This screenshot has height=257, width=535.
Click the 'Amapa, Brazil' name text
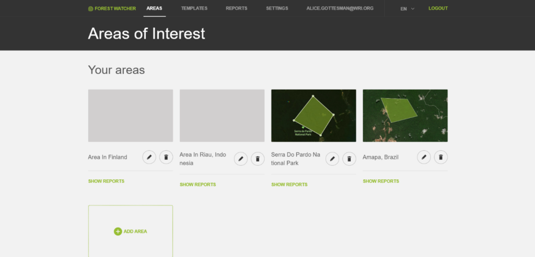pyautogui.click(x=380, y=157)
